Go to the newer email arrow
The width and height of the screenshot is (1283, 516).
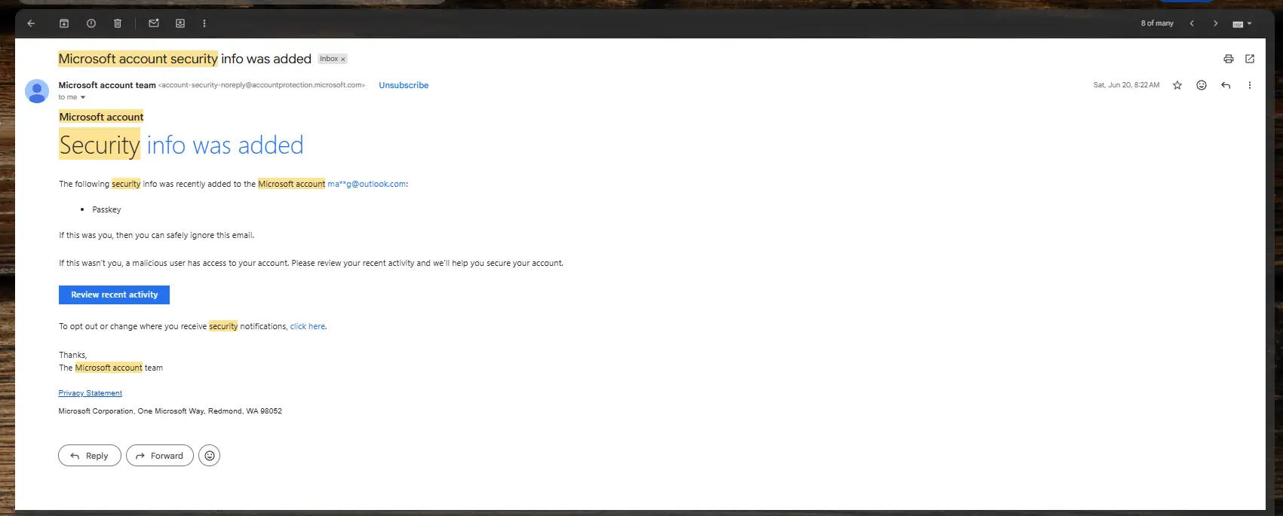point(1192,23)
